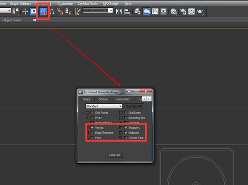This screenshot has width=248, height=185.
Task: Open the Graph Editors menu
Action: 20,4
